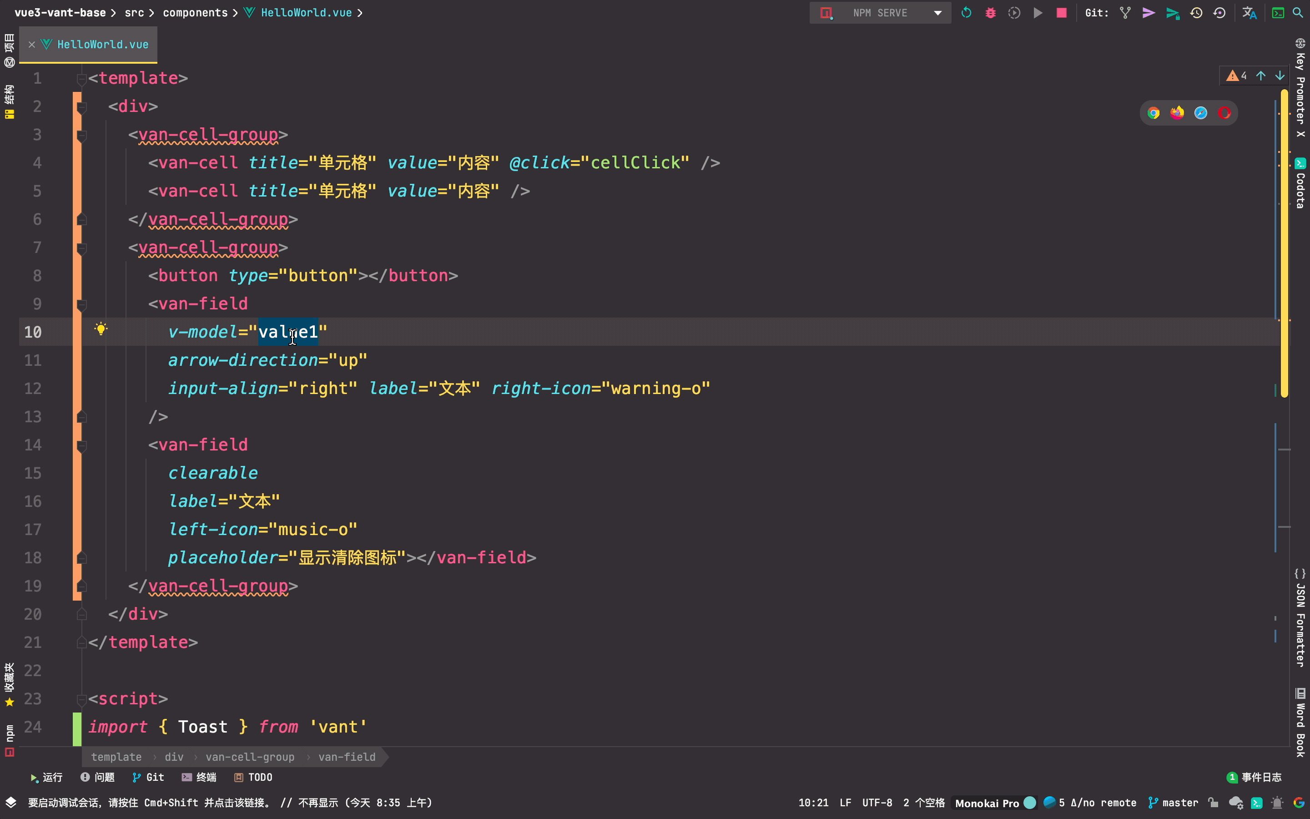This screenshot has height=819, width=1310.
Task: Open Git history clock icon
Action: [1196, 12]
